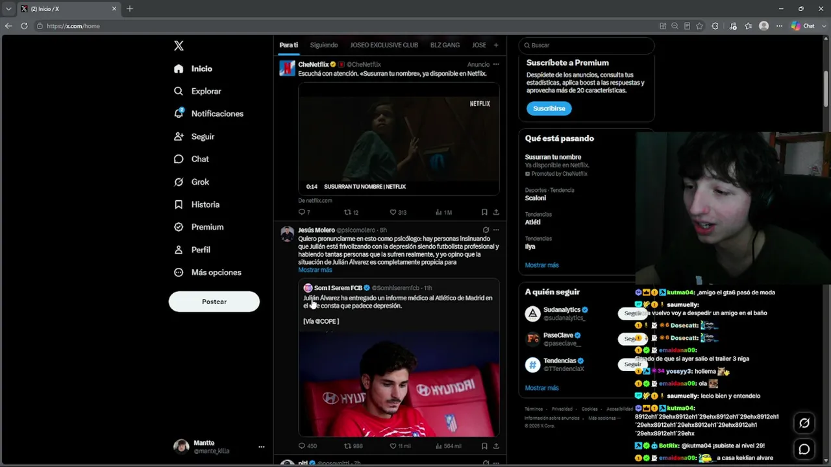The height and width of the screenshot is (467, 831).
Task: Click the Suscribirse premium button
Action: point(549,108)
